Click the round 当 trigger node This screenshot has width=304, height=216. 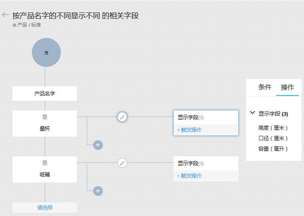pos(46,52)
